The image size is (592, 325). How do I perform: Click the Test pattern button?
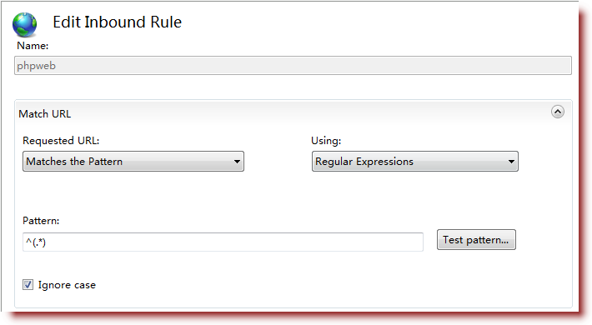tap(476, 240)
